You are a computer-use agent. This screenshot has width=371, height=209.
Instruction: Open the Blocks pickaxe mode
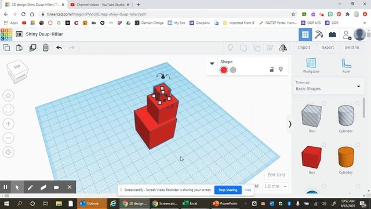click(319, 35)
